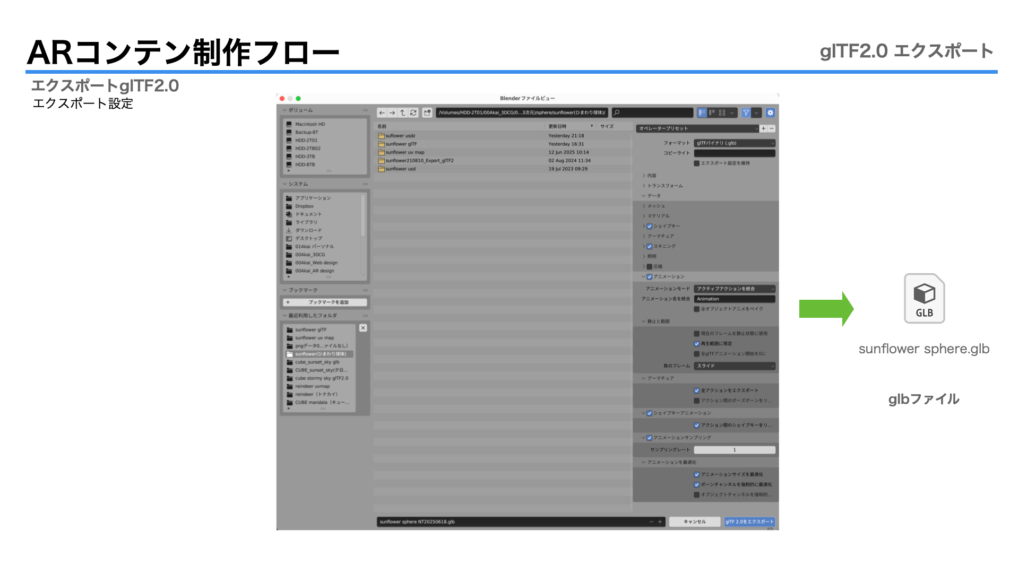Switch to vertical list display mode
This screenshot has width=1019, height=573.
pos(702,112)
